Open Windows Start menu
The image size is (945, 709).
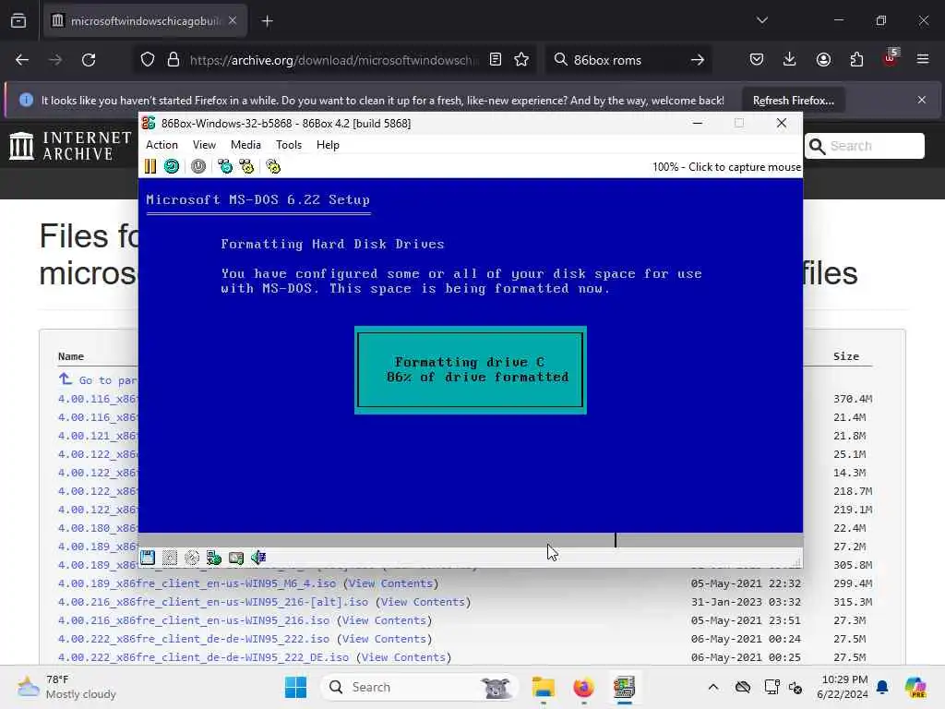295,687
